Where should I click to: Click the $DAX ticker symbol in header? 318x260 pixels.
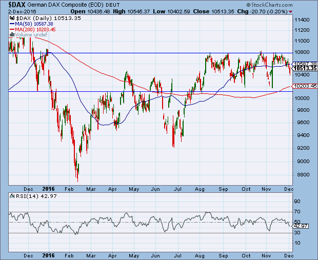point(11,4)
